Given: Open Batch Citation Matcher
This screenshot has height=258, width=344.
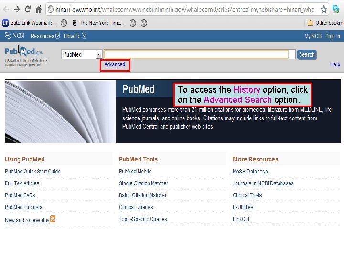Looking at the screenshot, I should click(x=142, y=195).
